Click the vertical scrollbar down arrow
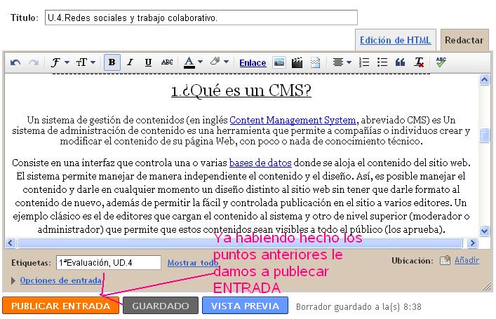Screen dimensions: 496x319 coord(484,231)
